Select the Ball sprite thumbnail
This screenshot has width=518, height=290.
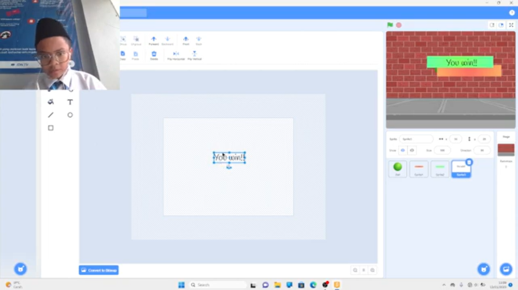coord(398,169)
